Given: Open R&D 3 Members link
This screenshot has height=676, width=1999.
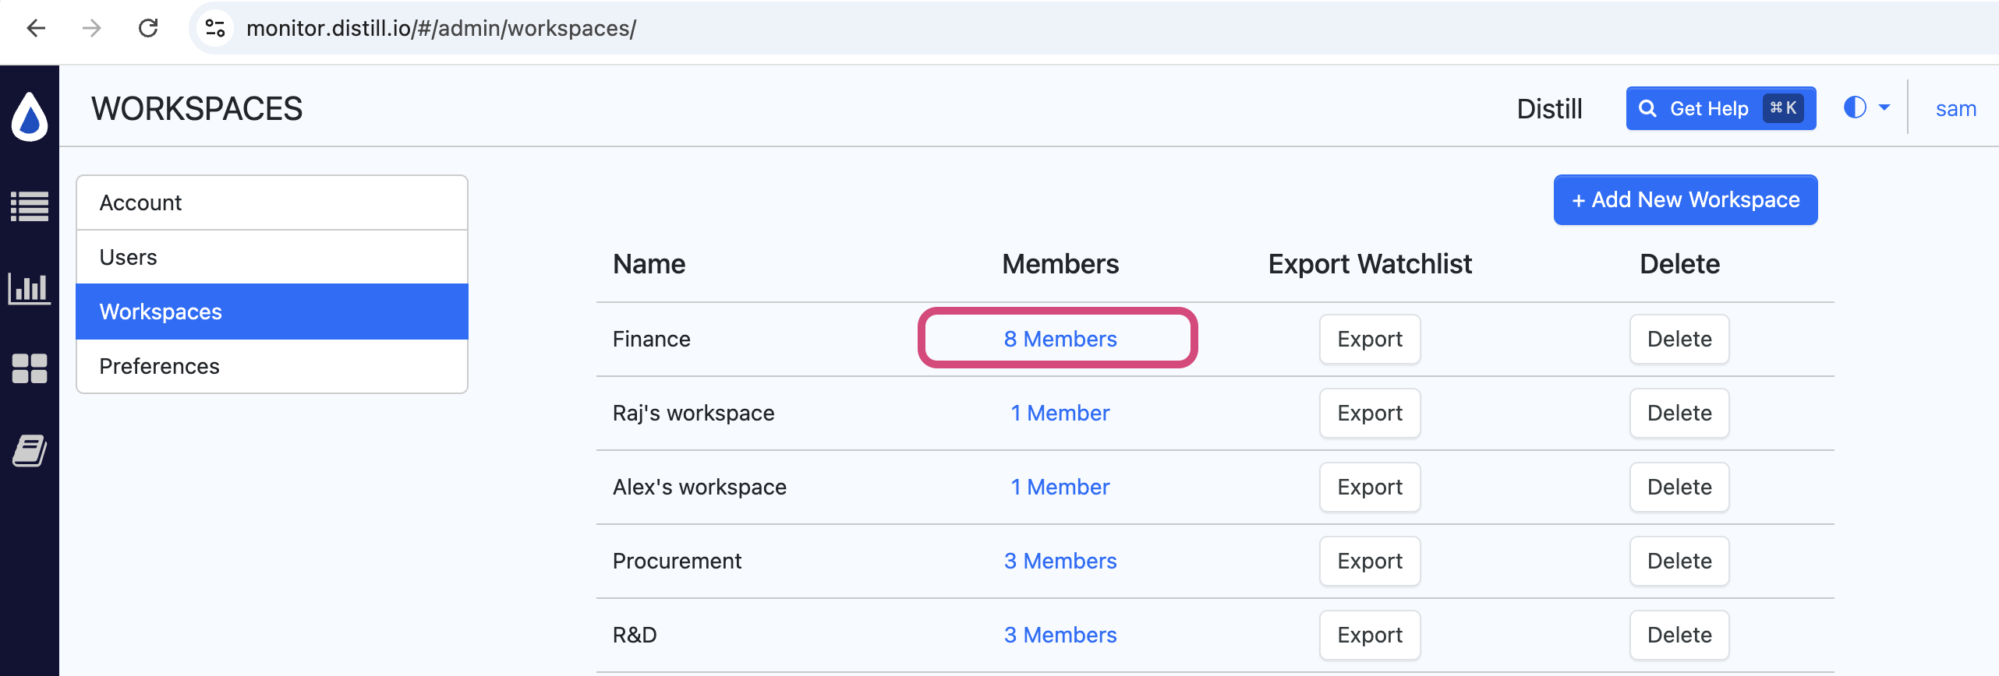Looking at the screenshot, I should [1060, 635].
